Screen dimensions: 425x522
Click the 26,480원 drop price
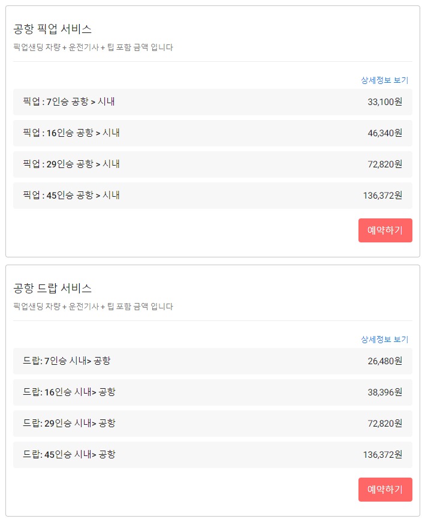[385, 361]
